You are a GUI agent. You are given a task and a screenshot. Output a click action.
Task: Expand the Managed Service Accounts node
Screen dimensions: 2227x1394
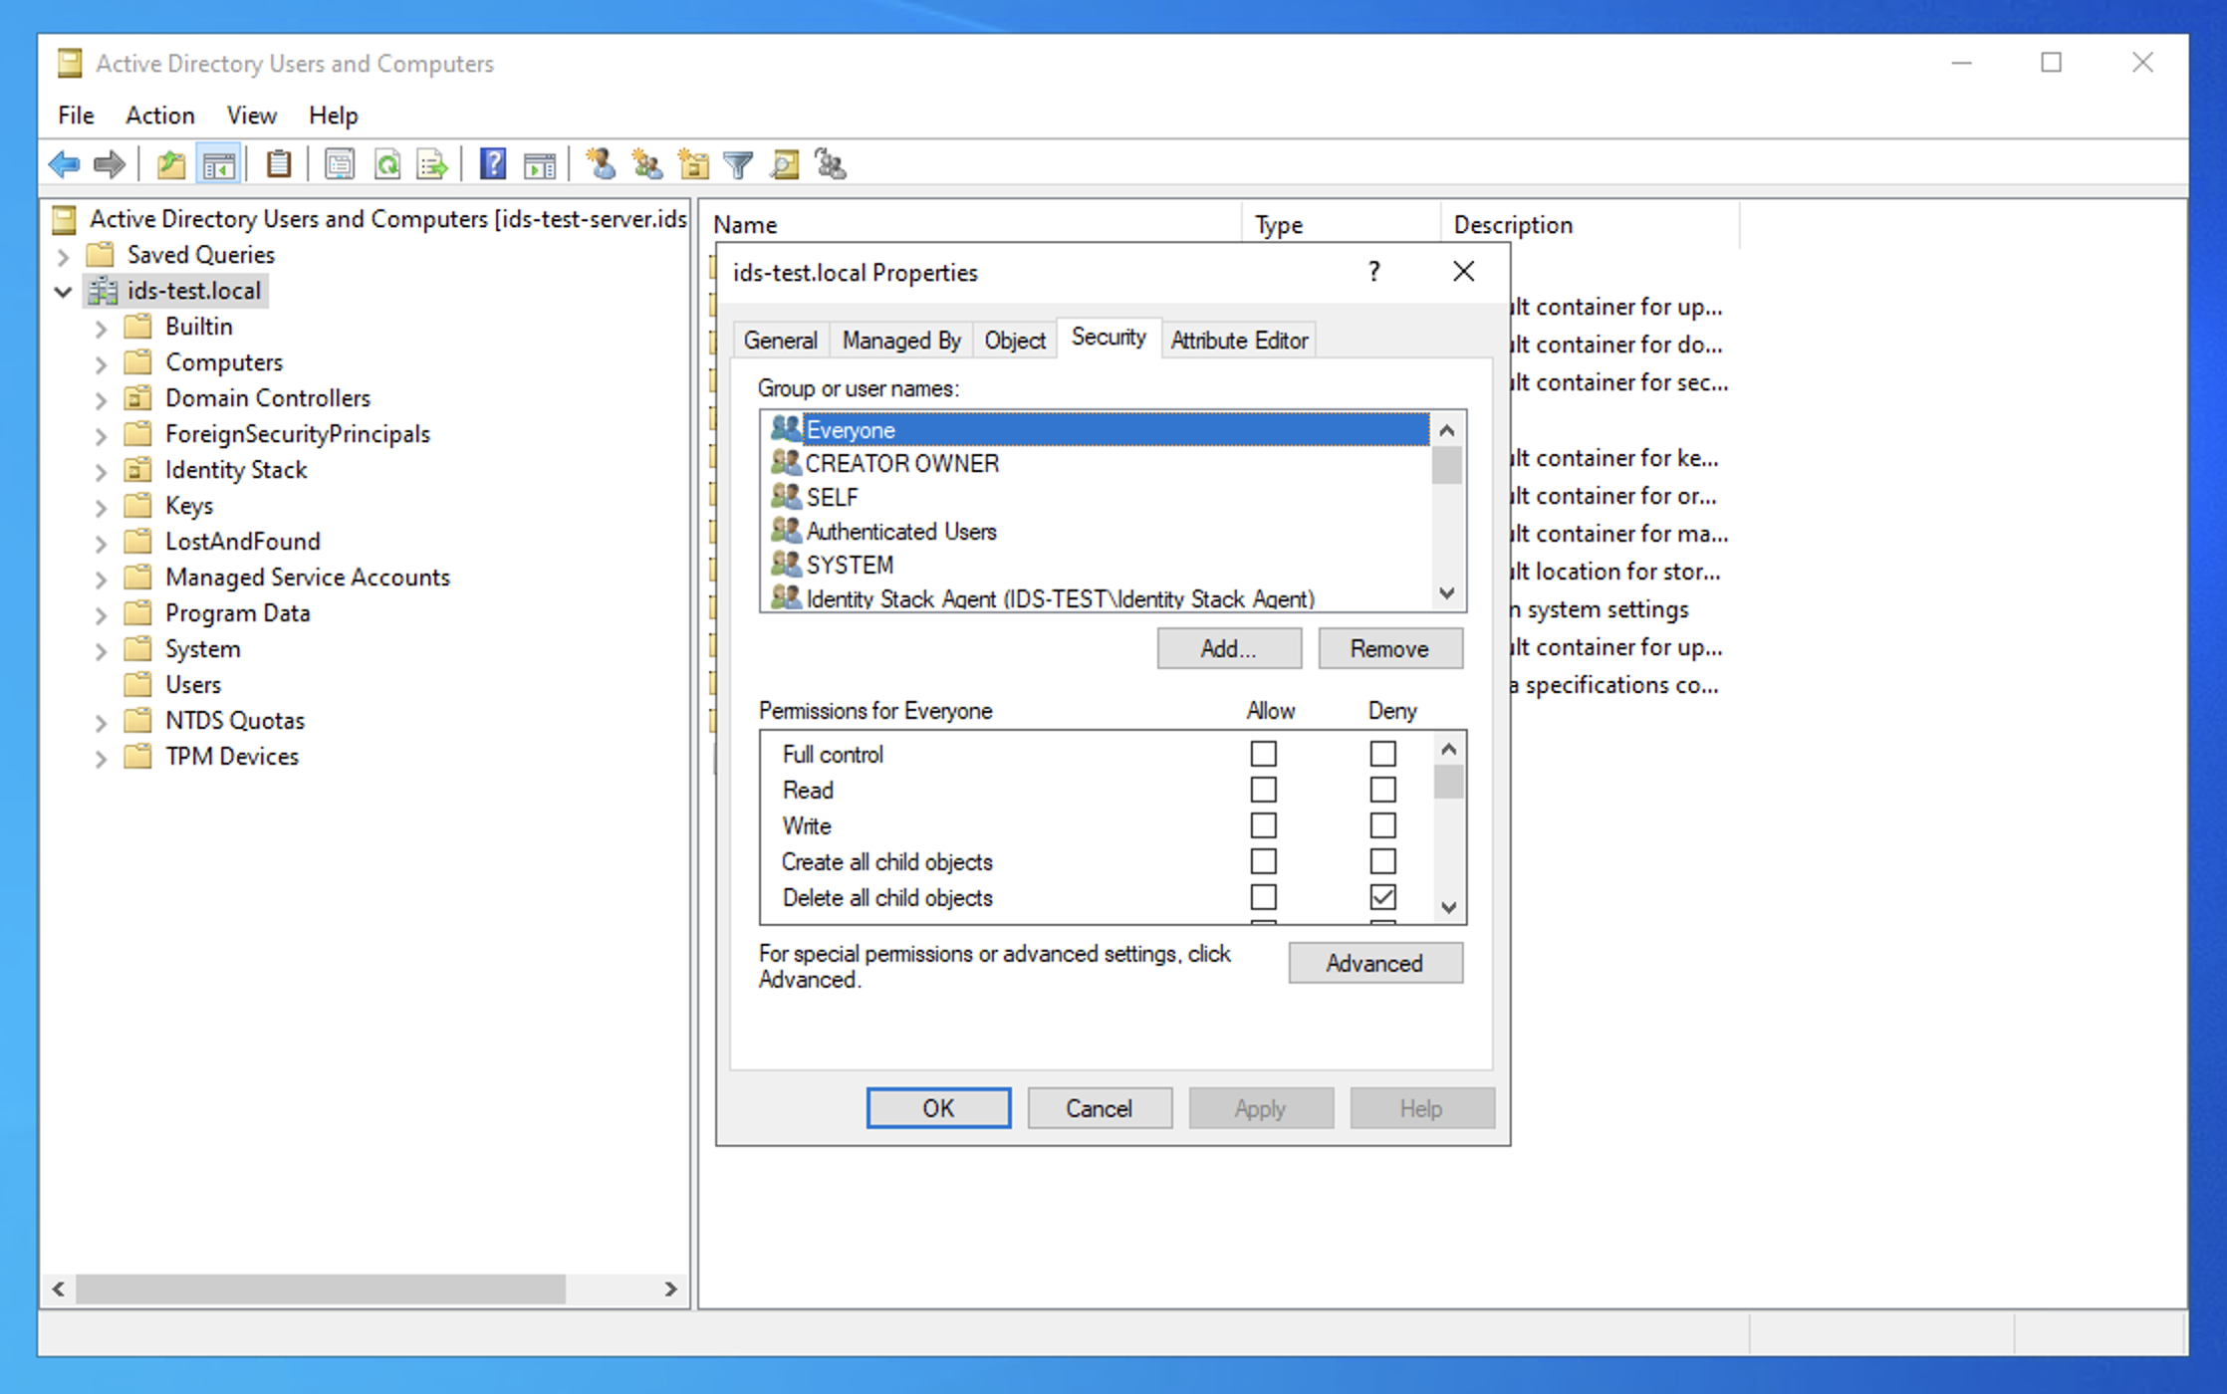pos(101,579)
